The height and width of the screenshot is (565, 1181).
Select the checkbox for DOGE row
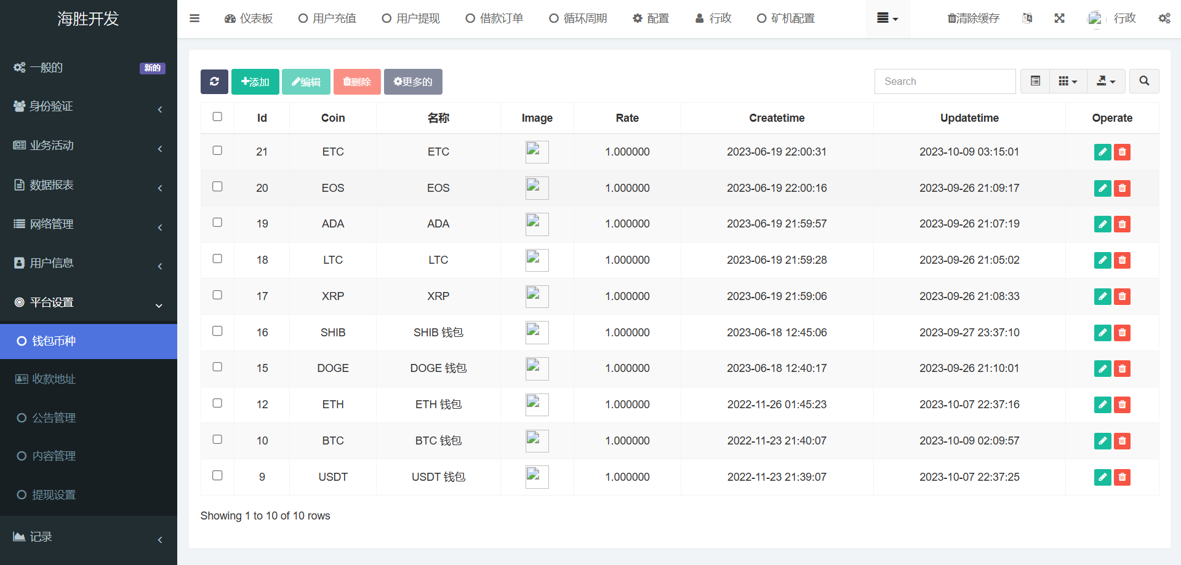pyautogui.click(x=217, y=367)
